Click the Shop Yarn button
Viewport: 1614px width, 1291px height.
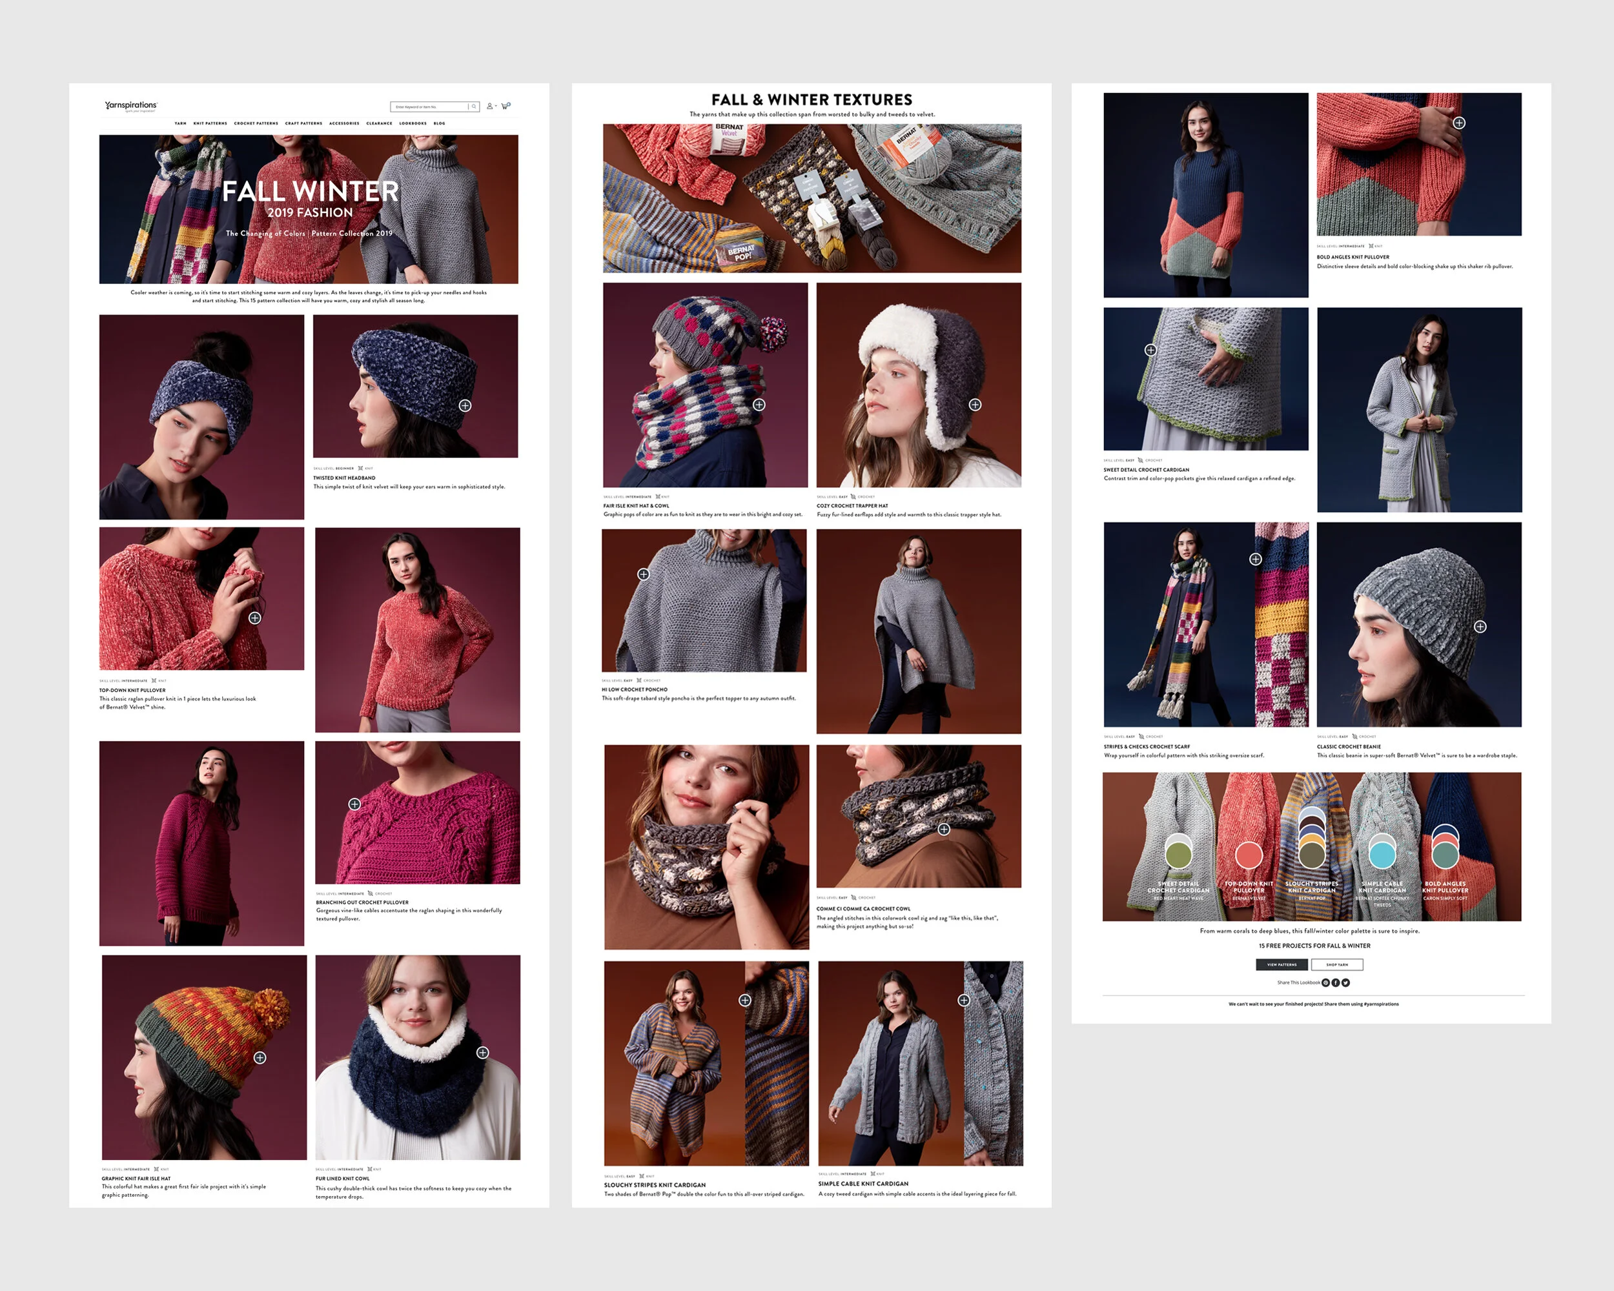pos(1337,964)
